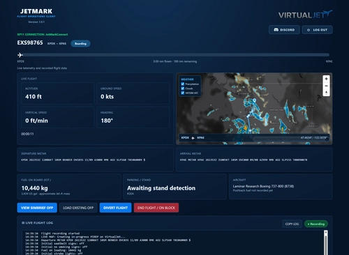This screenshot has width=349, height=255.
Task: Click the airplane marker on progress bar
Action: click(x=20, y=55)
